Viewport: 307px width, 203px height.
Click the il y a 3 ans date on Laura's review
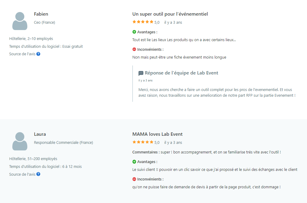[173, 143]
